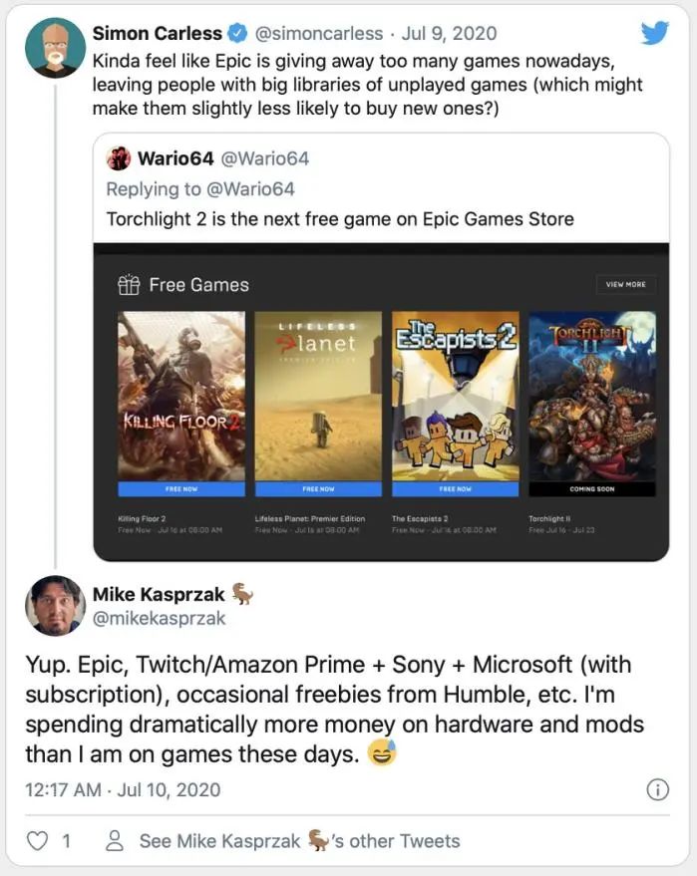Click the blue verified badge
This screenshot has width=697, height=876.
(x=233, y=33)
